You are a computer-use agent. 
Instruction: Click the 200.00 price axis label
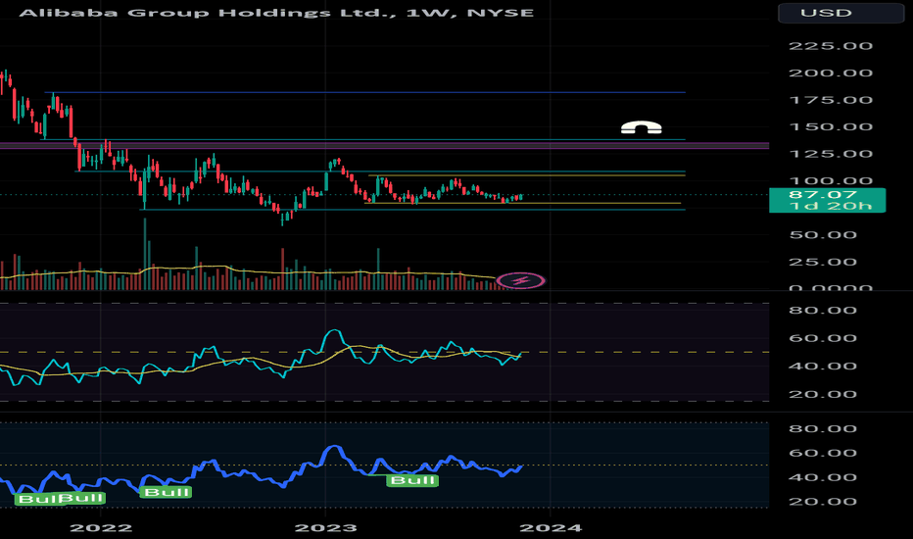tap(831, 73)
